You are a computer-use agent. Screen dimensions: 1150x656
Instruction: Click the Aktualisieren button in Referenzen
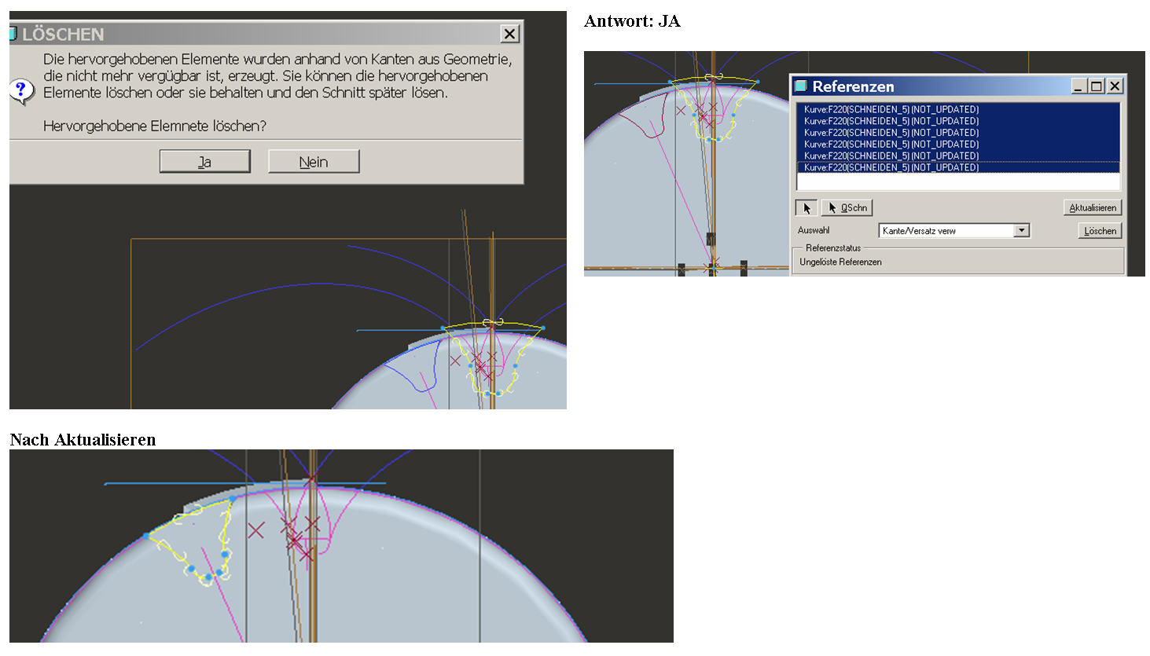(1093, 207)
